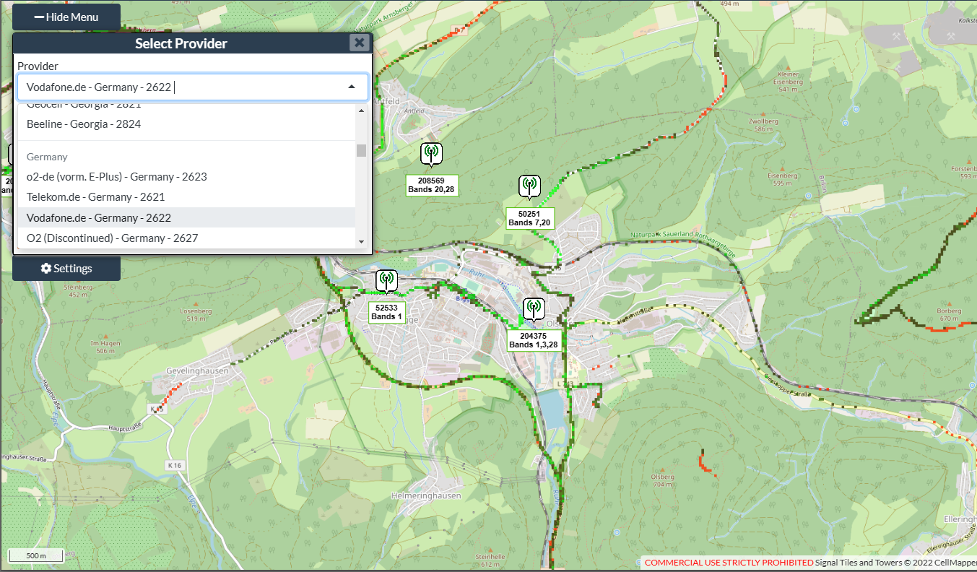Click the 50251 Bands 7,20 label
Screen dimensions: 977x572
coord(529,218)
